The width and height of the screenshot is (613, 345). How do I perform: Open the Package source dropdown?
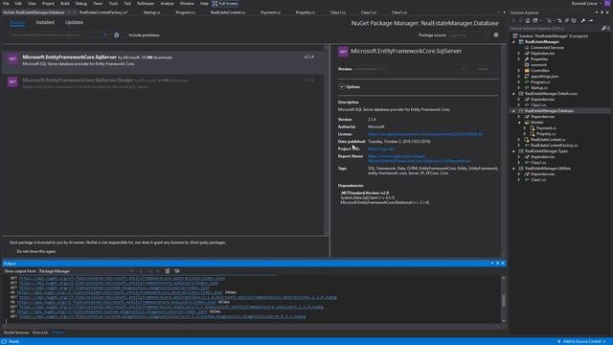(468, 34)
